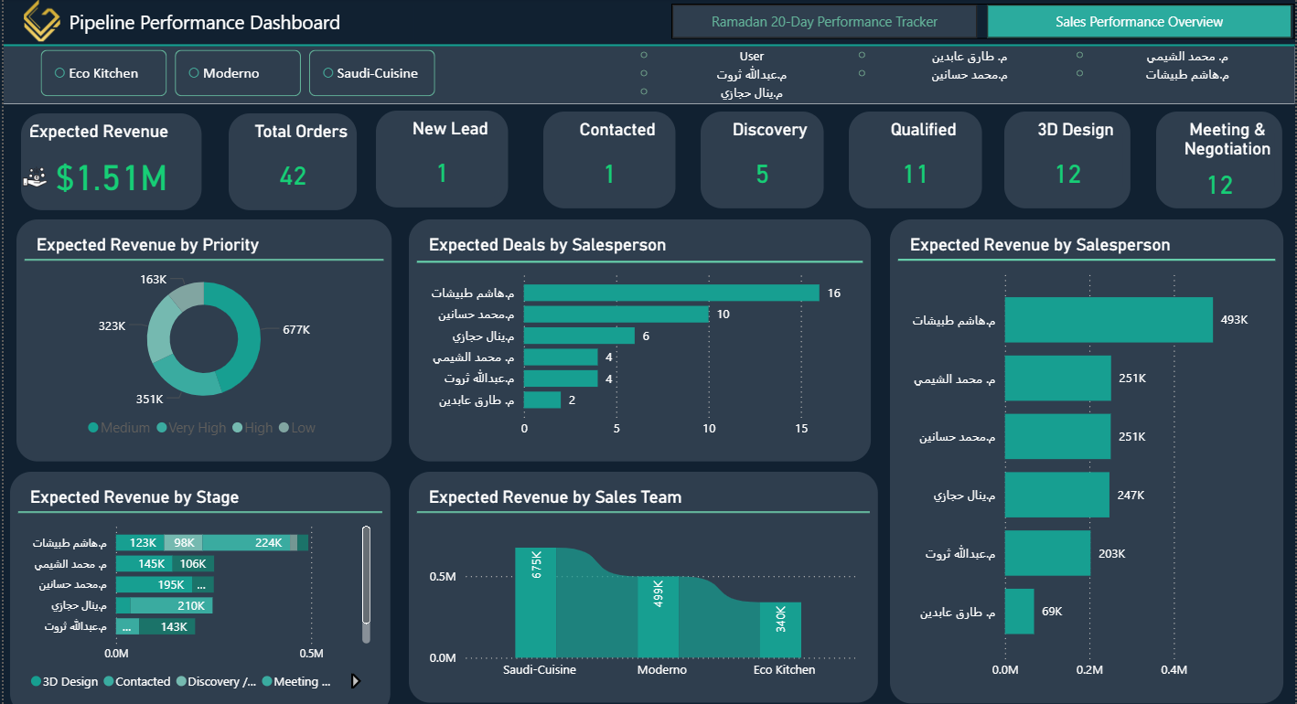This screenshot has width=1297, height=704.
Task: Click the Moderno filter button
Action: point(237,72)
